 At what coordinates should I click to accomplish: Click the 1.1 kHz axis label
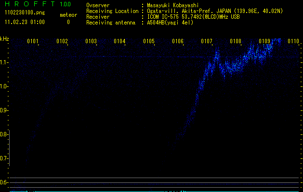(x=4, y=62)
